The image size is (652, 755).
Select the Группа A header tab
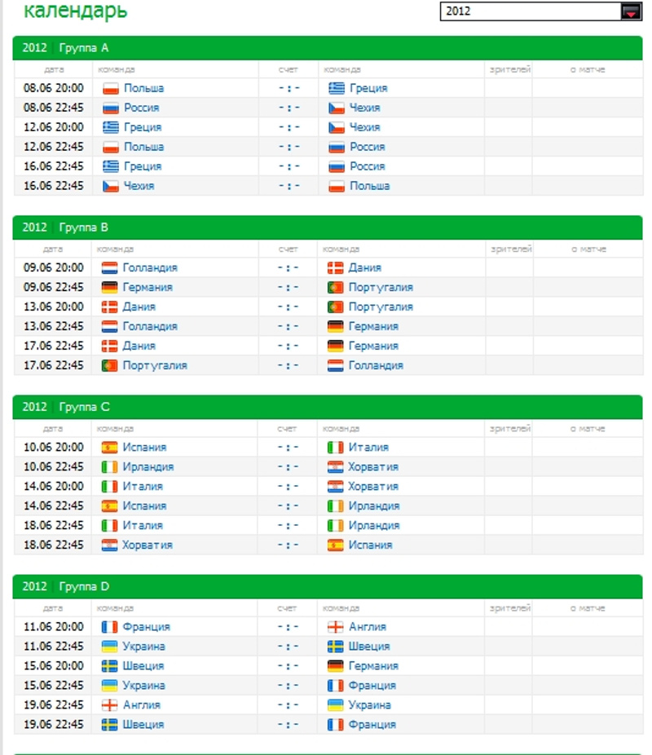tap(83, 47)
